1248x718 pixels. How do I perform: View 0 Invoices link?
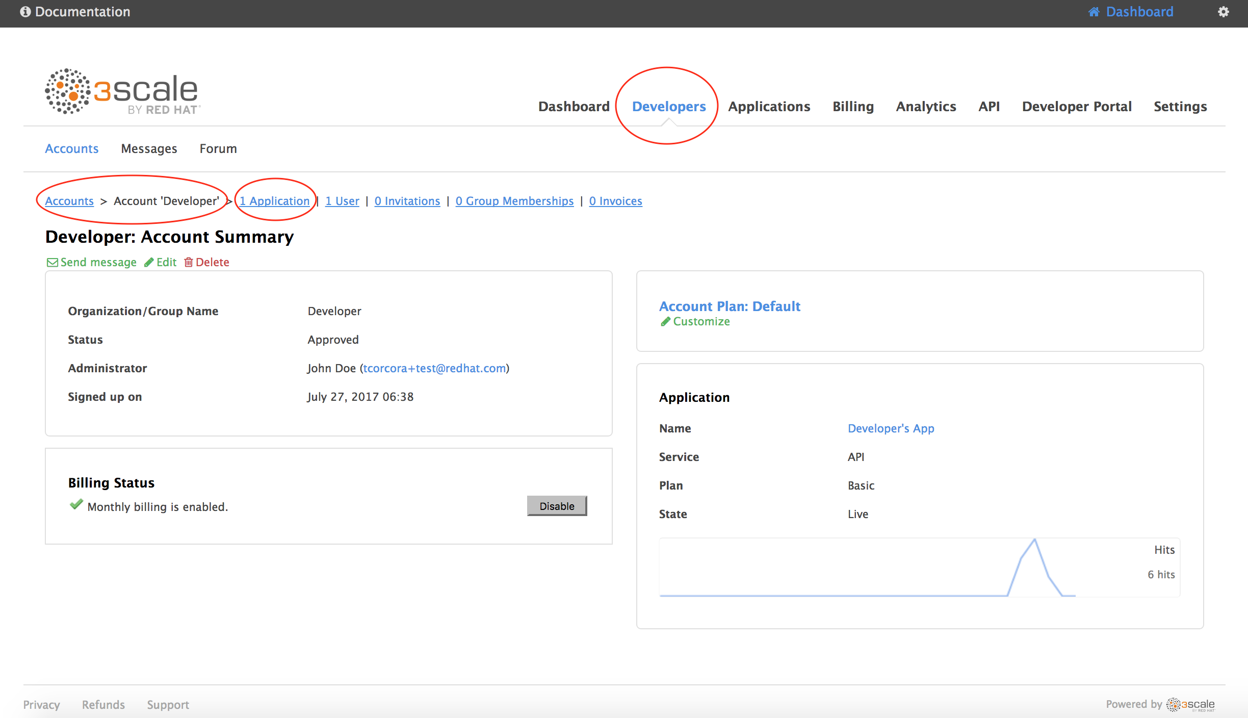[615, 201]
